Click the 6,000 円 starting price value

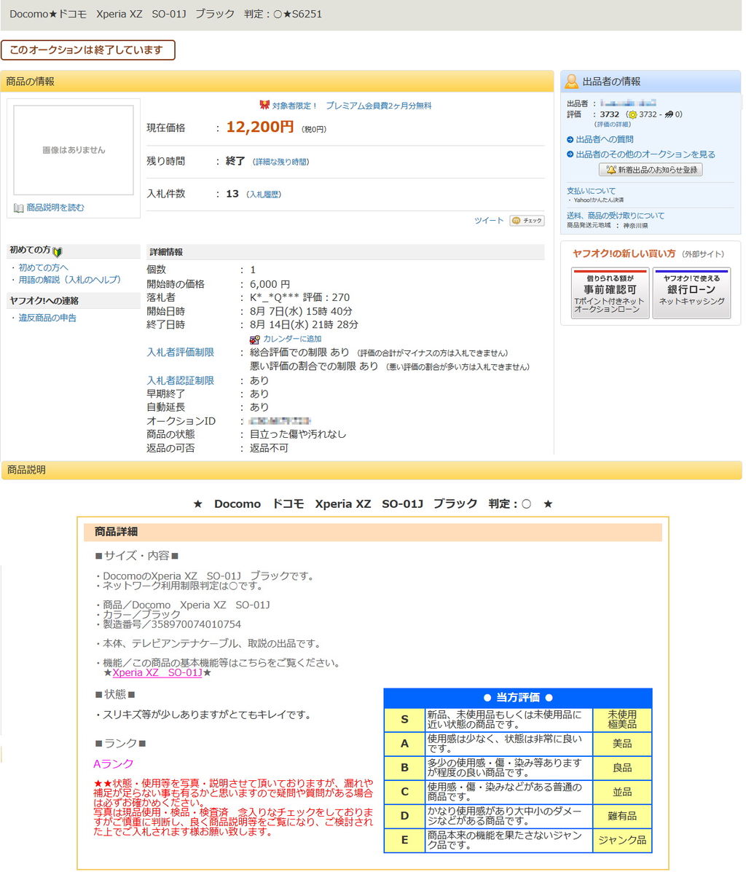(270, 284)
